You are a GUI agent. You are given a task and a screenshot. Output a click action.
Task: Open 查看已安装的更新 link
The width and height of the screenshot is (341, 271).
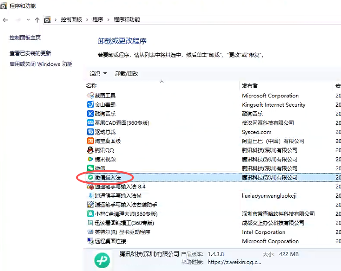pos(30,53)
